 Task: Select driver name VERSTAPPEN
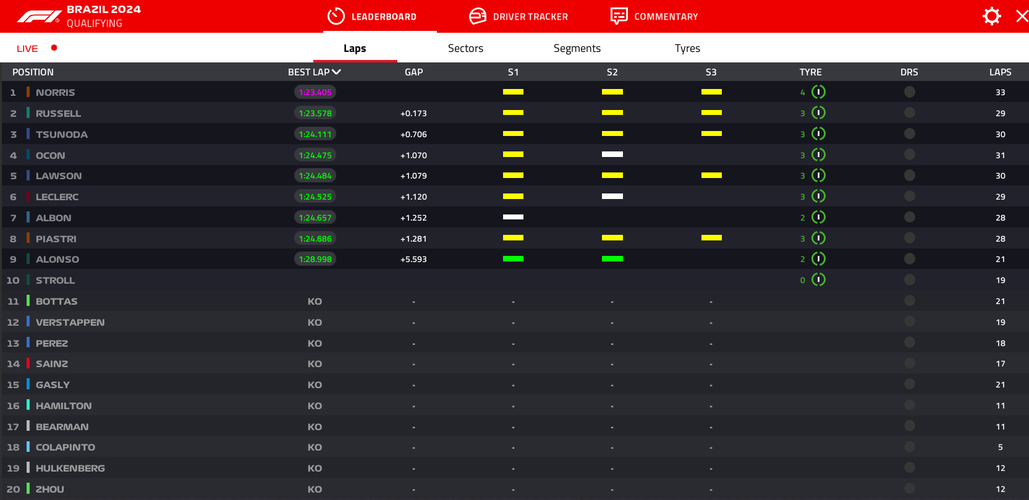tap(70, 322)
